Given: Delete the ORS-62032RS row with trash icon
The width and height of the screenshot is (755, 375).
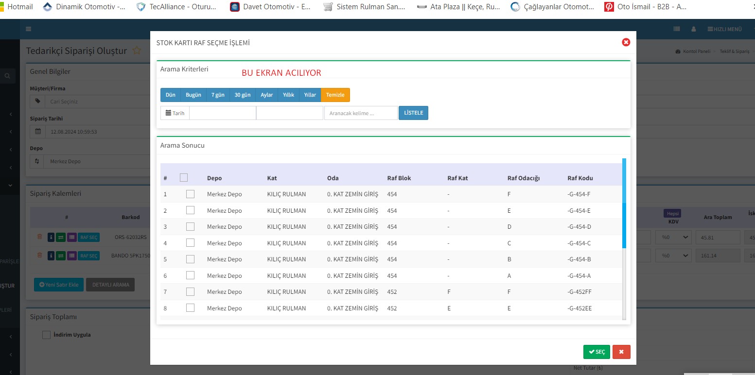Looking at the screenshot, I should [40, 237].
